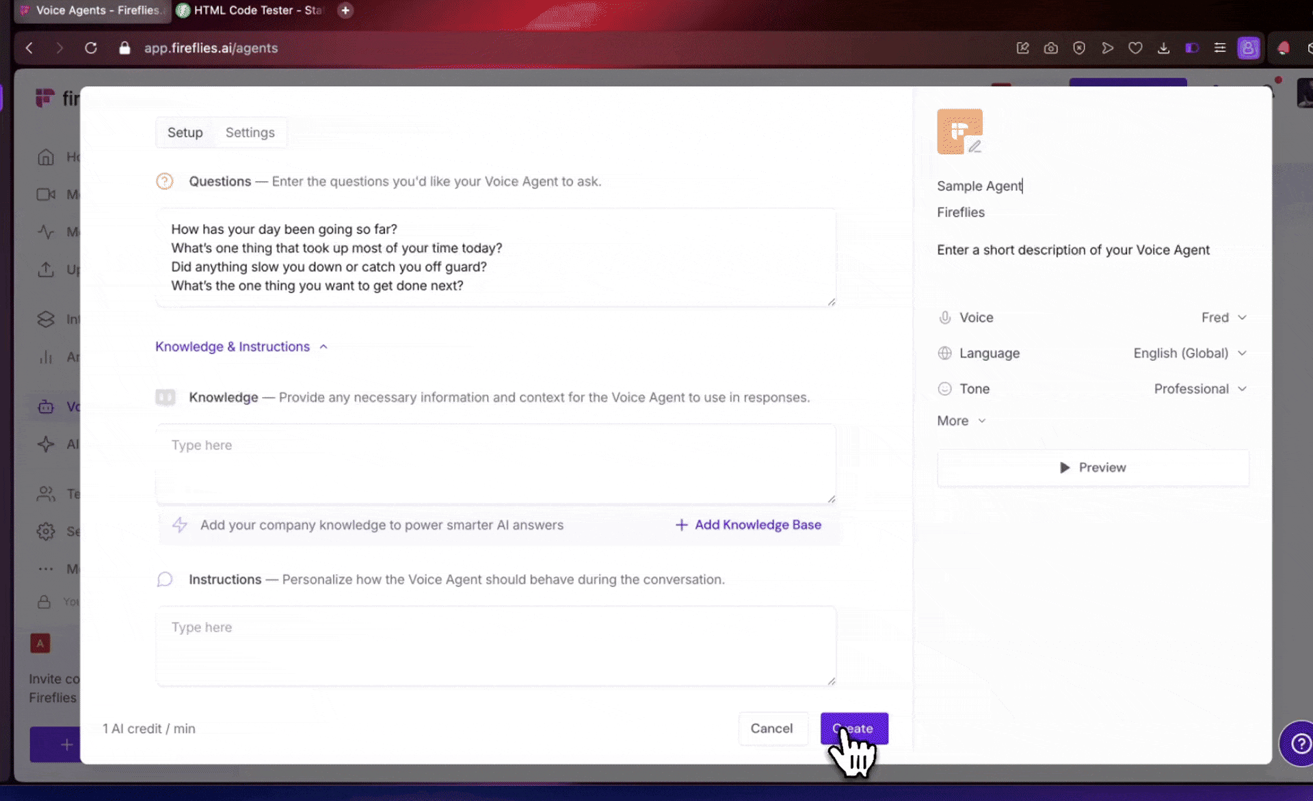
Task: Open Meetings from the sidebar video icon
Action: [46, 194]
